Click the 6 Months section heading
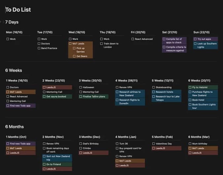 [15, 127]
